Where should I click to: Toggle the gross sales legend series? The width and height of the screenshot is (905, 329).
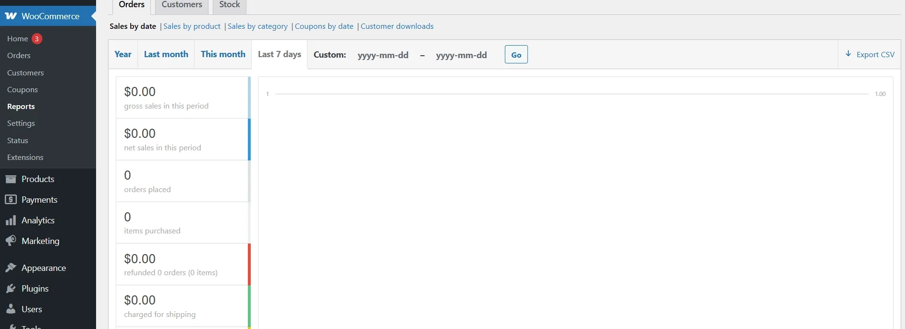pyautogui.click(x=183, y=97)
